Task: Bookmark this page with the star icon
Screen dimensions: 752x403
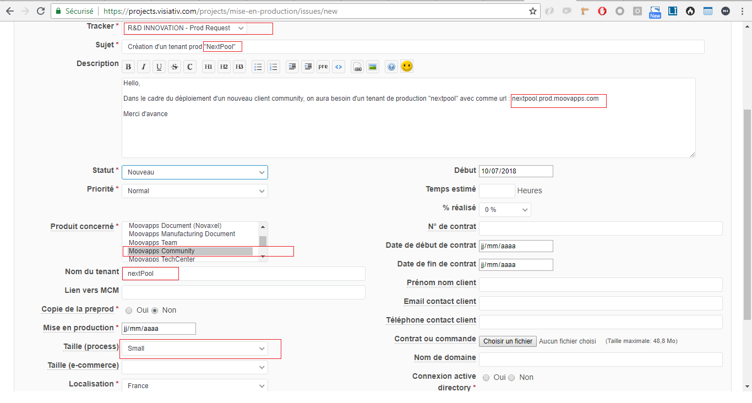Action: click(x=533, y=11)
